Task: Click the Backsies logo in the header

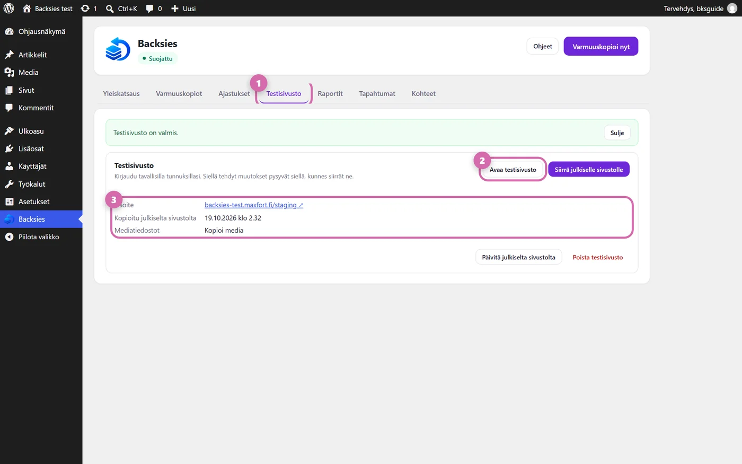Action: click(118, 49)
